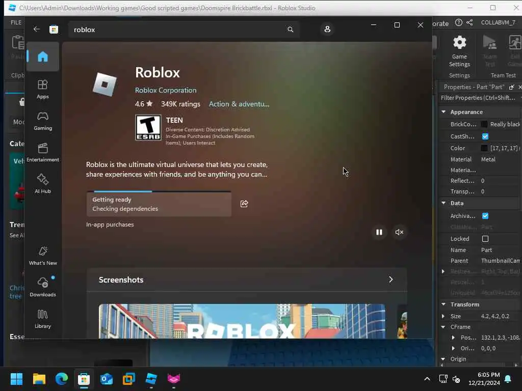The width and height of the screenshot is (522, 391).
Task: Open Roblox Studio from taskbar
Action: (x=151, y=379)
